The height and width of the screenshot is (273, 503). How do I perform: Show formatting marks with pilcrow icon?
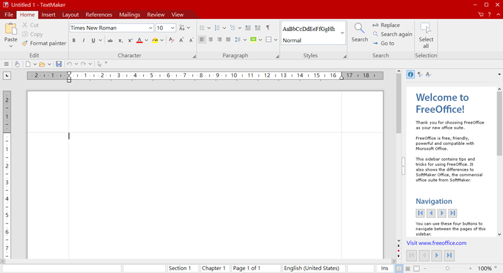(267, 28)
